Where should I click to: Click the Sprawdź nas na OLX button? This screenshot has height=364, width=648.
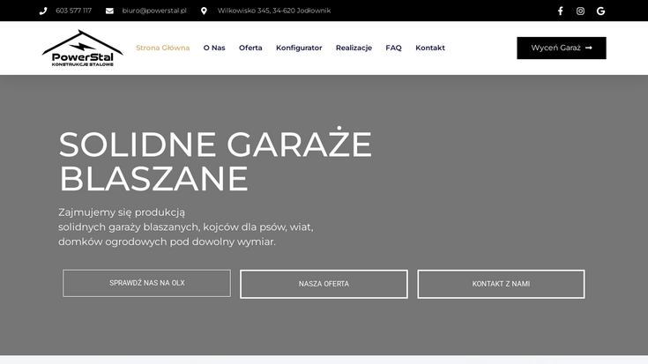(x=146, y=283)
